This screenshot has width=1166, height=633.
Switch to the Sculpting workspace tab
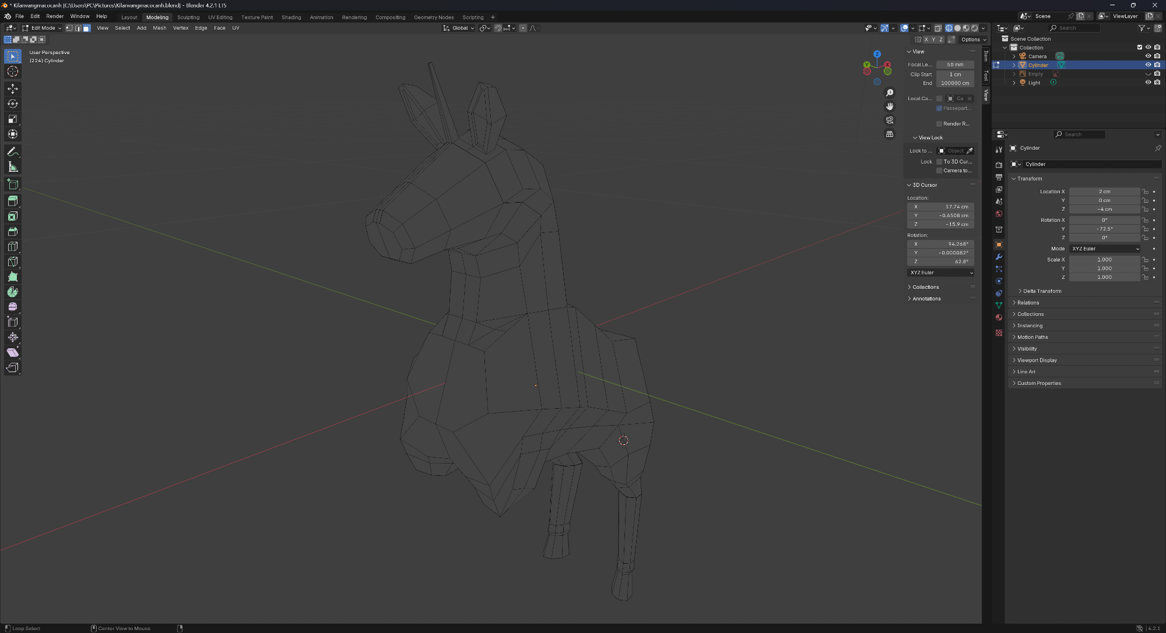click(x=188, y=17)
